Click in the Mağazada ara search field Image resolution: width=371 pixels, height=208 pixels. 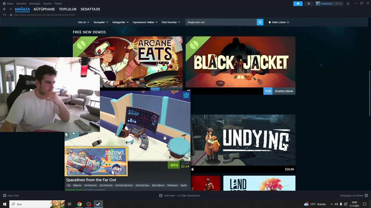pyautogui.click(x=221, y=22)
